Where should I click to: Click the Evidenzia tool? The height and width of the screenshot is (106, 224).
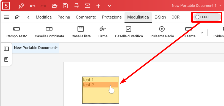point(219,32)
